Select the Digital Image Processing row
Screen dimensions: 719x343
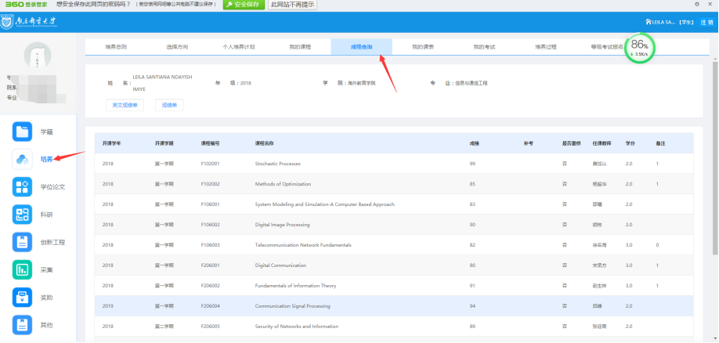tap(394, 225)
